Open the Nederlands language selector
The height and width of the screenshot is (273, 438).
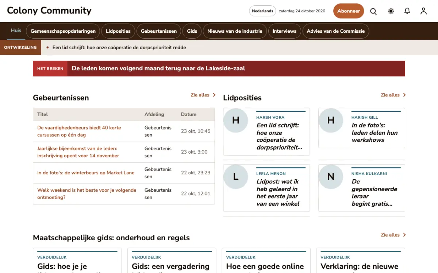tap(262, 11)
